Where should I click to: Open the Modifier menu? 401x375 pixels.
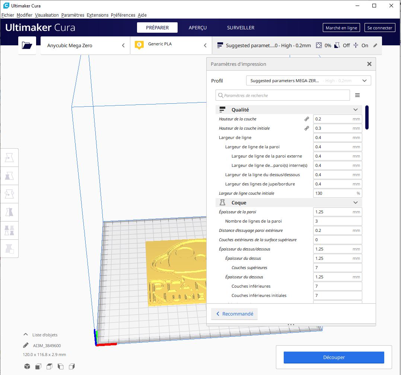(x=25, y=15)
